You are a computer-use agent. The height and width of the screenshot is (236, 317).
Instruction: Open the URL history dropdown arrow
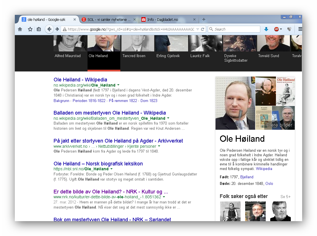(198, 29)
